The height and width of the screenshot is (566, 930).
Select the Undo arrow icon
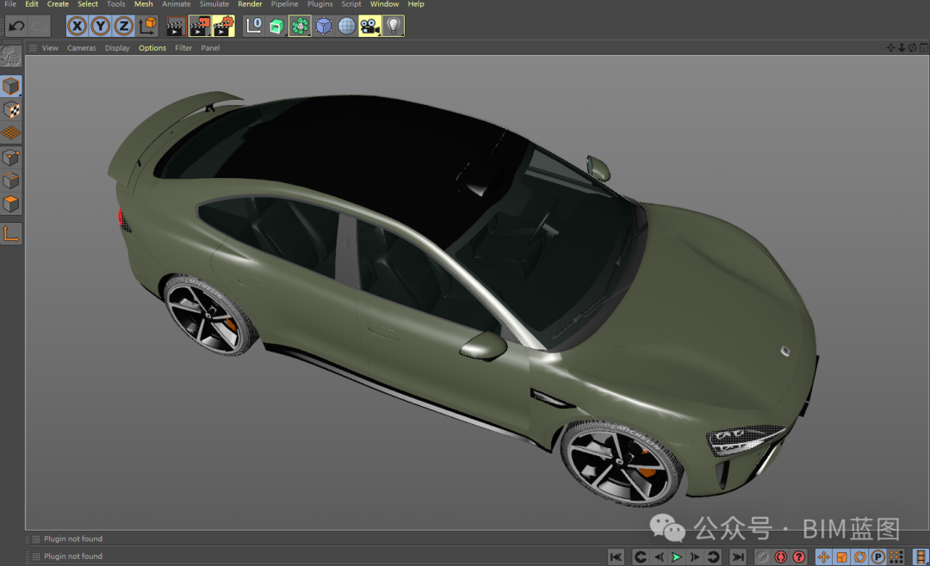tap(15, 26)
